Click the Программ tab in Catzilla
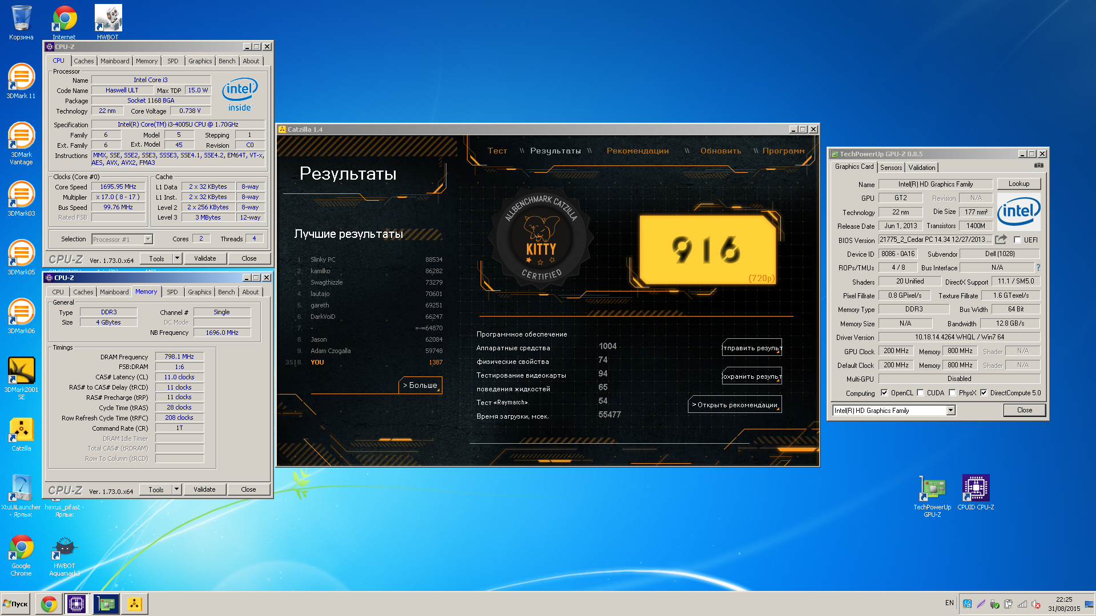Viewport: 1096px width, 616px height. click(783, 151)
